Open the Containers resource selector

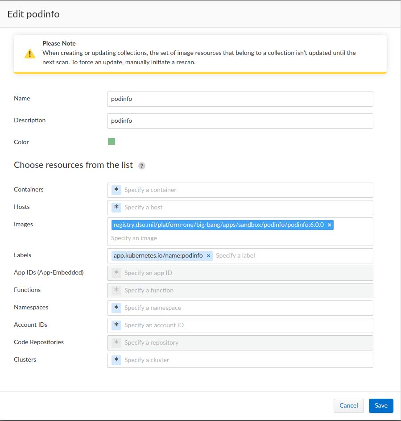[x=245, y=190]
